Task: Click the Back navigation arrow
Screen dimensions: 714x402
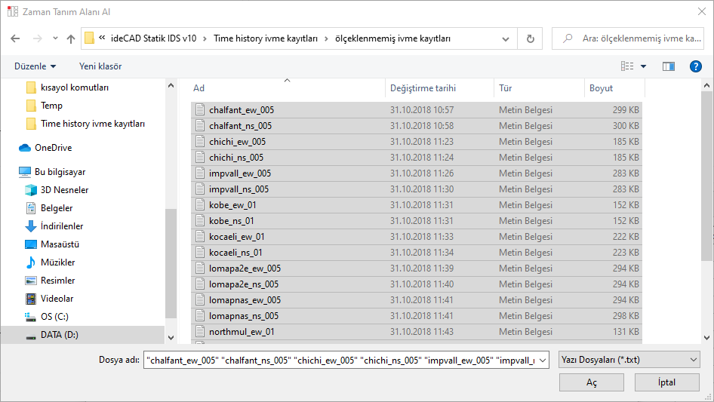Action: pyautogui.click(x=16, y=38)
